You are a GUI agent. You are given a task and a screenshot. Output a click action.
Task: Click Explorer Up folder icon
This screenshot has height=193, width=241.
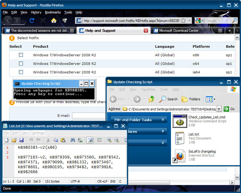(x=152, y=99)
